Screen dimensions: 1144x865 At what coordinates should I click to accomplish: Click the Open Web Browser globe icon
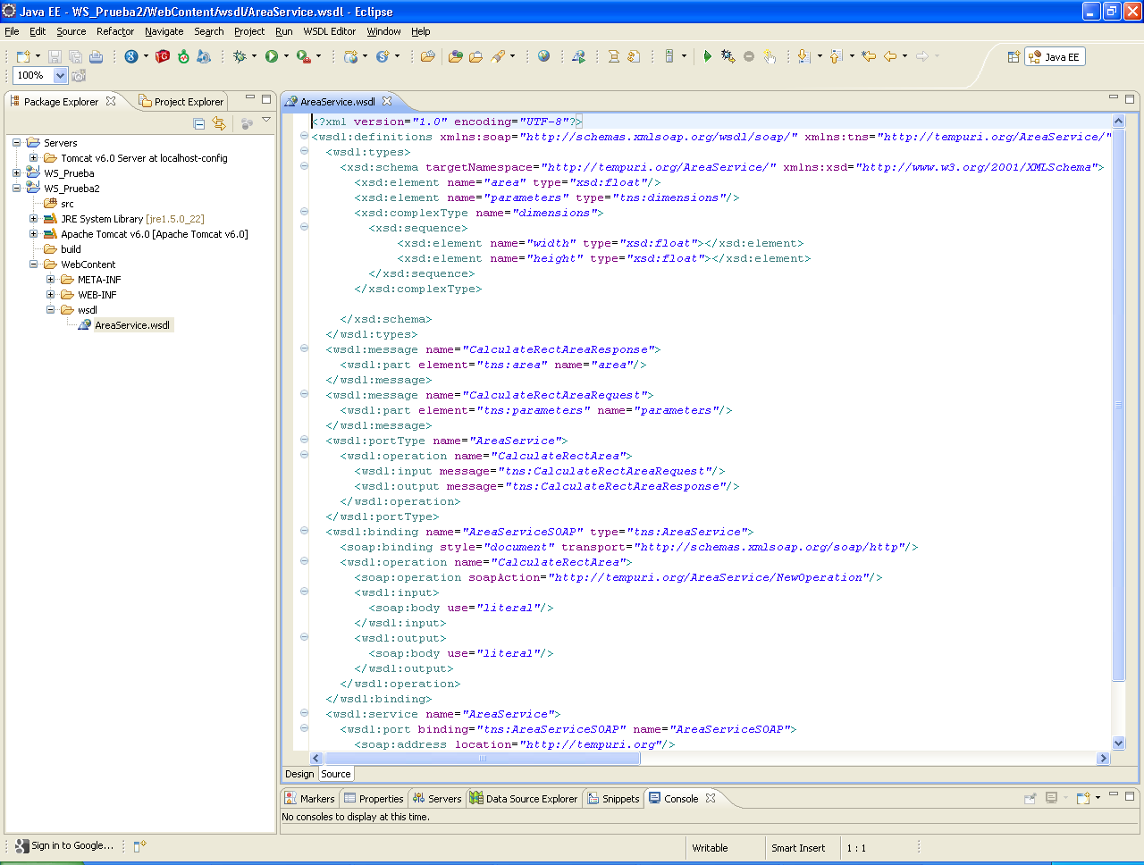tap(543, 56)
